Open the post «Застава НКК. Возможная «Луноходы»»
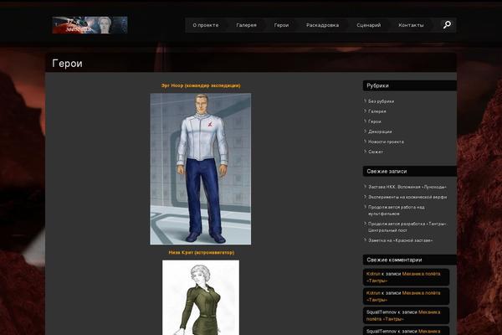The width and height of the screenshot is (502, 335). (407, 187)
